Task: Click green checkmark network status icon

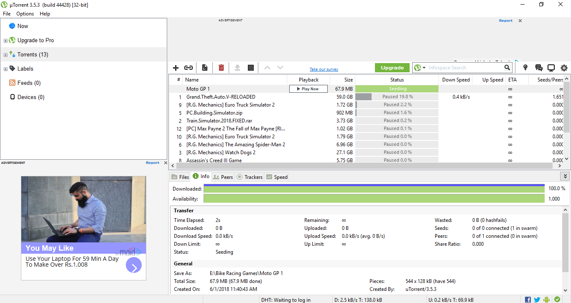Action: click(557, 299)
